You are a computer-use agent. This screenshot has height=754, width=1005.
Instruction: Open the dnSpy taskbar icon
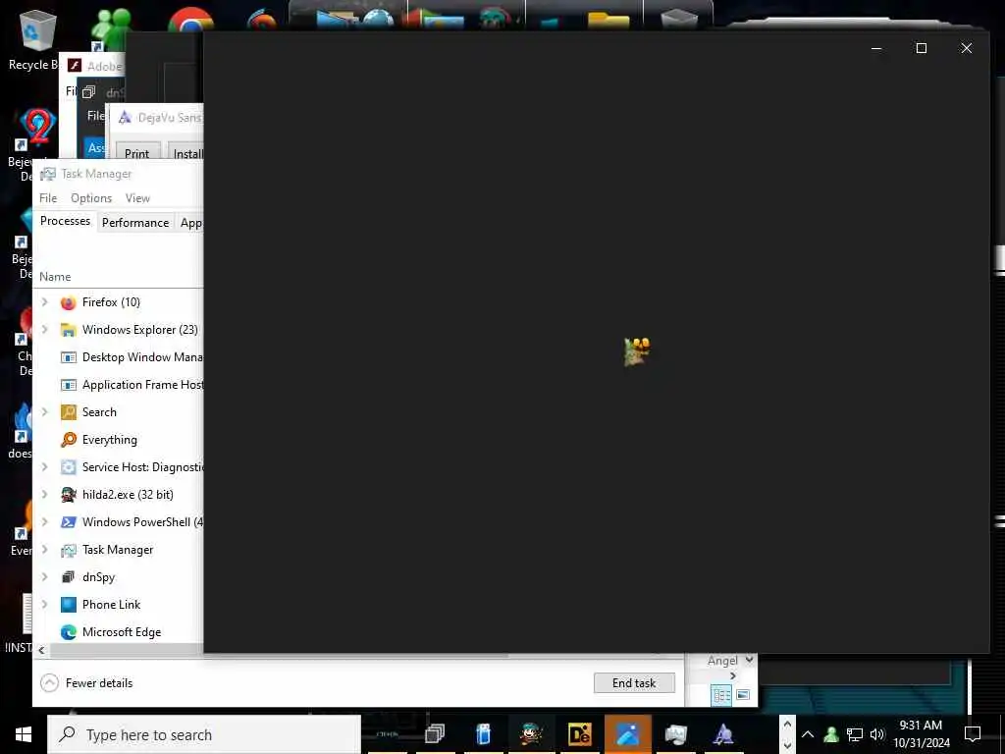coord(435,734)
